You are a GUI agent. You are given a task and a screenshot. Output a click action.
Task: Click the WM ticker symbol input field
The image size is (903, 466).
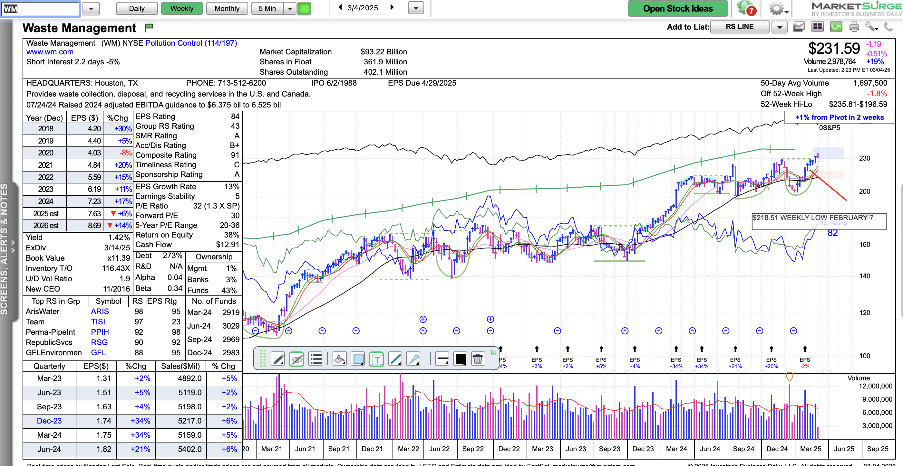click(40, 8)
